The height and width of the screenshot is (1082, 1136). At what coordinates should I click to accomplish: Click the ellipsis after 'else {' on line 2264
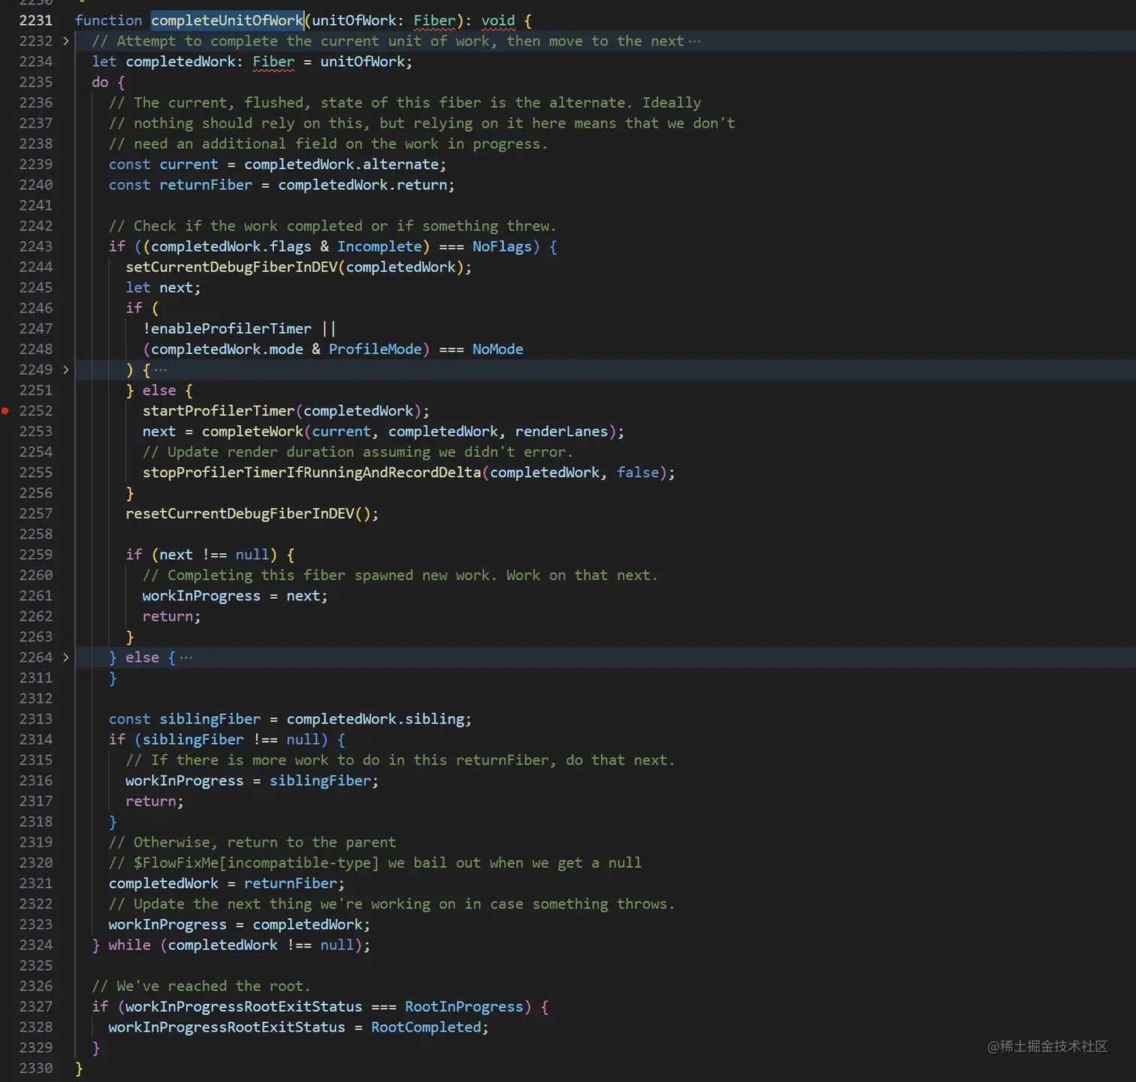(186, 657)
